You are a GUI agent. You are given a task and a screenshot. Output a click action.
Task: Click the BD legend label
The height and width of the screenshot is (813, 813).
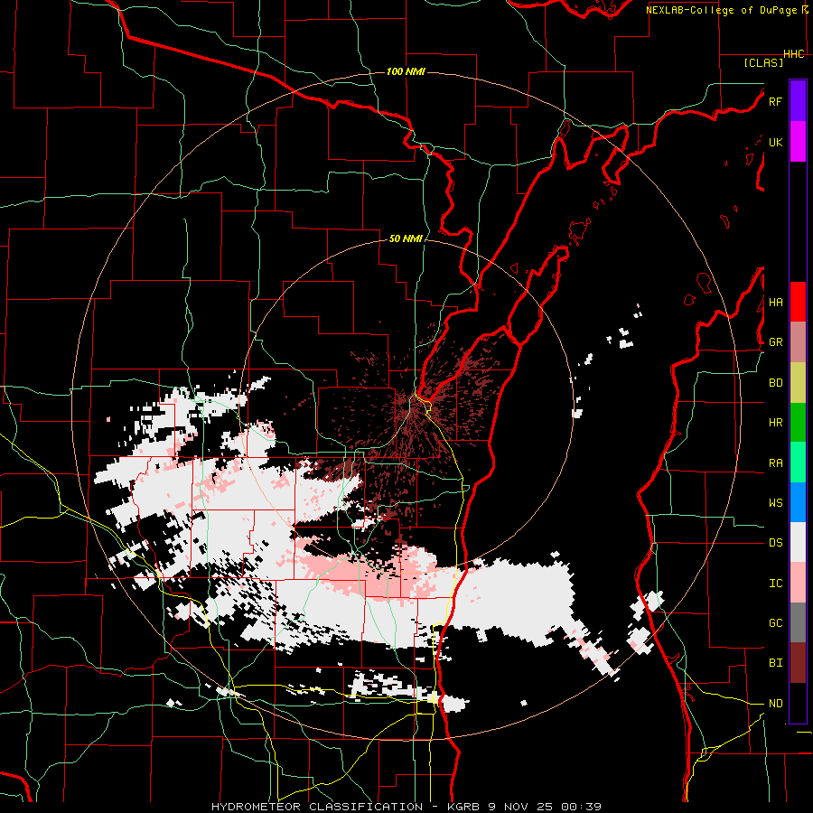(775, 383)
